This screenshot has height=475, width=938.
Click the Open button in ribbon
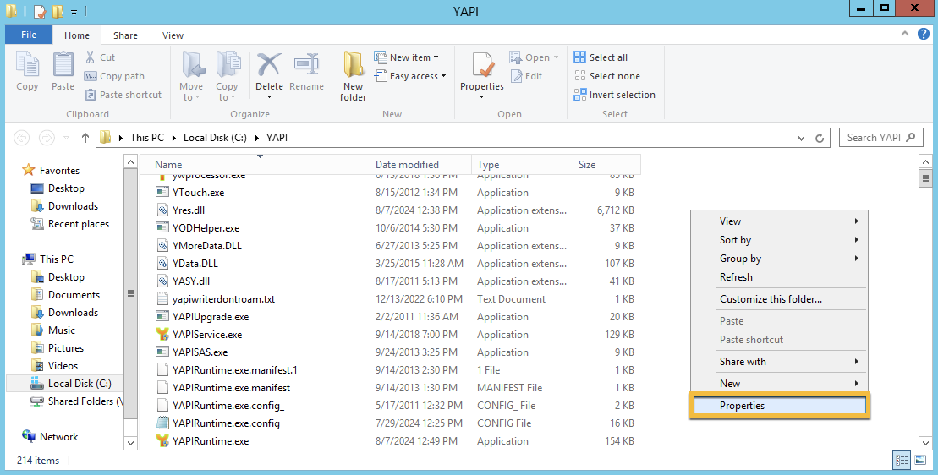coord(534,57)
